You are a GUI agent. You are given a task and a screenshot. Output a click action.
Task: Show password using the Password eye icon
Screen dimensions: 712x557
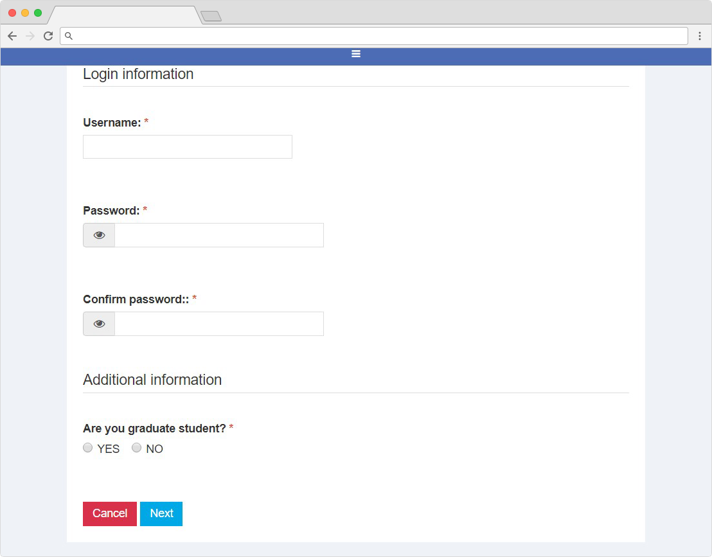coord(99,235)
